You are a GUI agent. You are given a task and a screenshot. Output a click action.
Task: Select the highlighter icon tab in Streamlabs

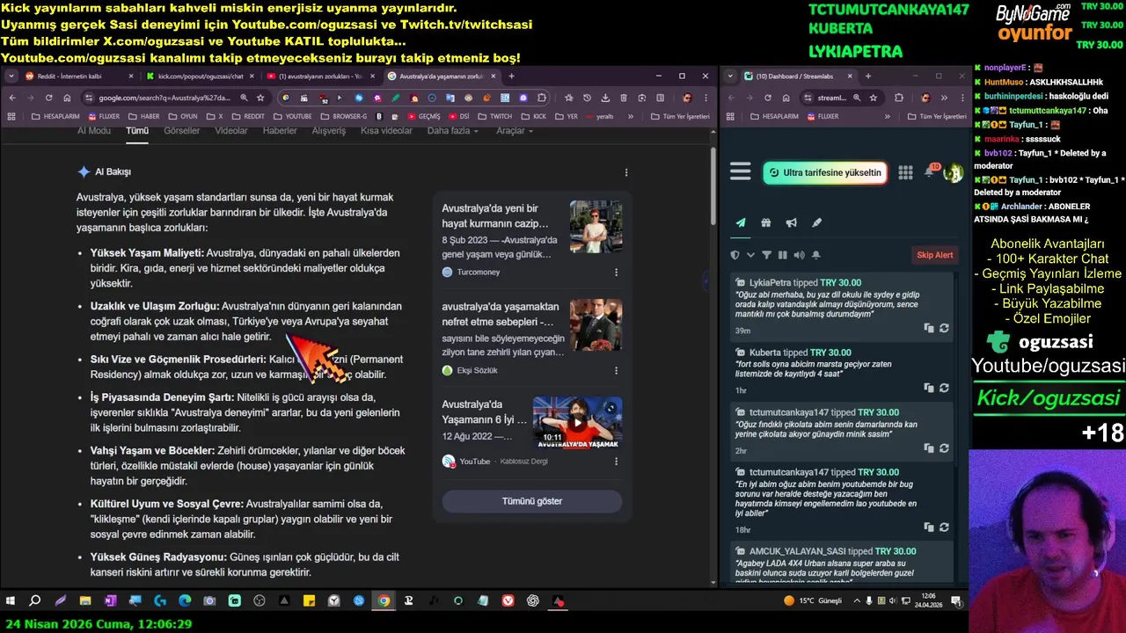(x=816, y=222)
